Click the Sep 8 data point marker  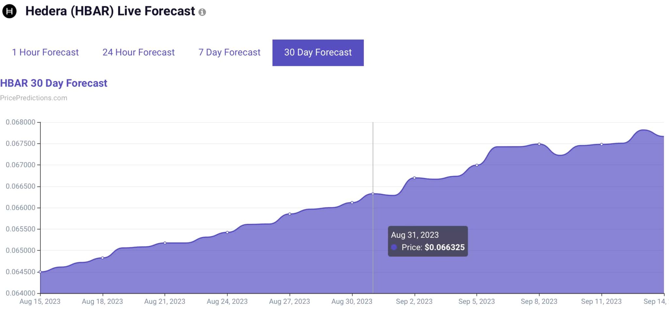tap(539, 144)
